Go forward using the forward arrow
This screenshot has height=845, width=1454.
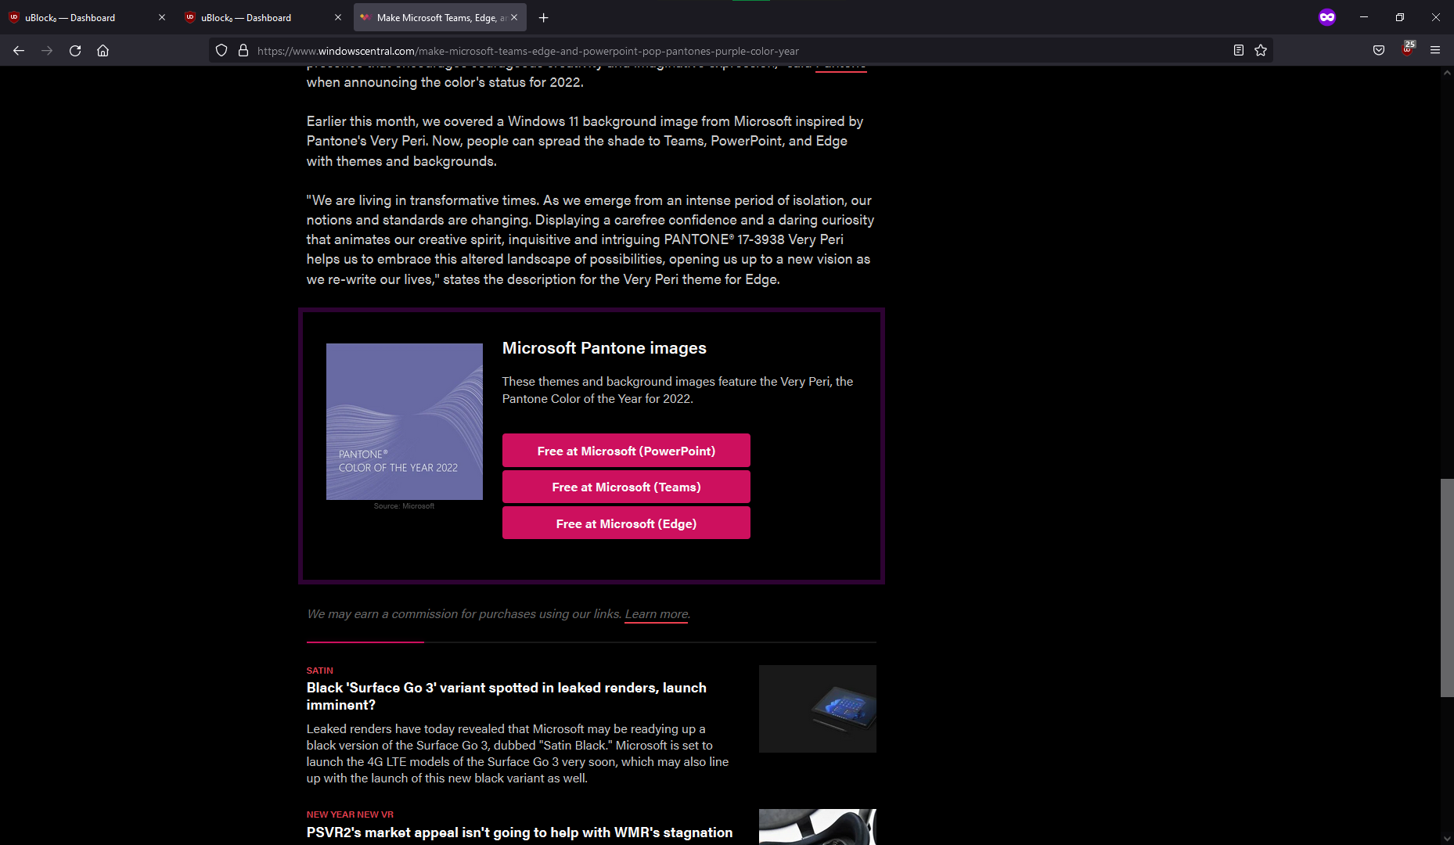(x=46, y=50)
